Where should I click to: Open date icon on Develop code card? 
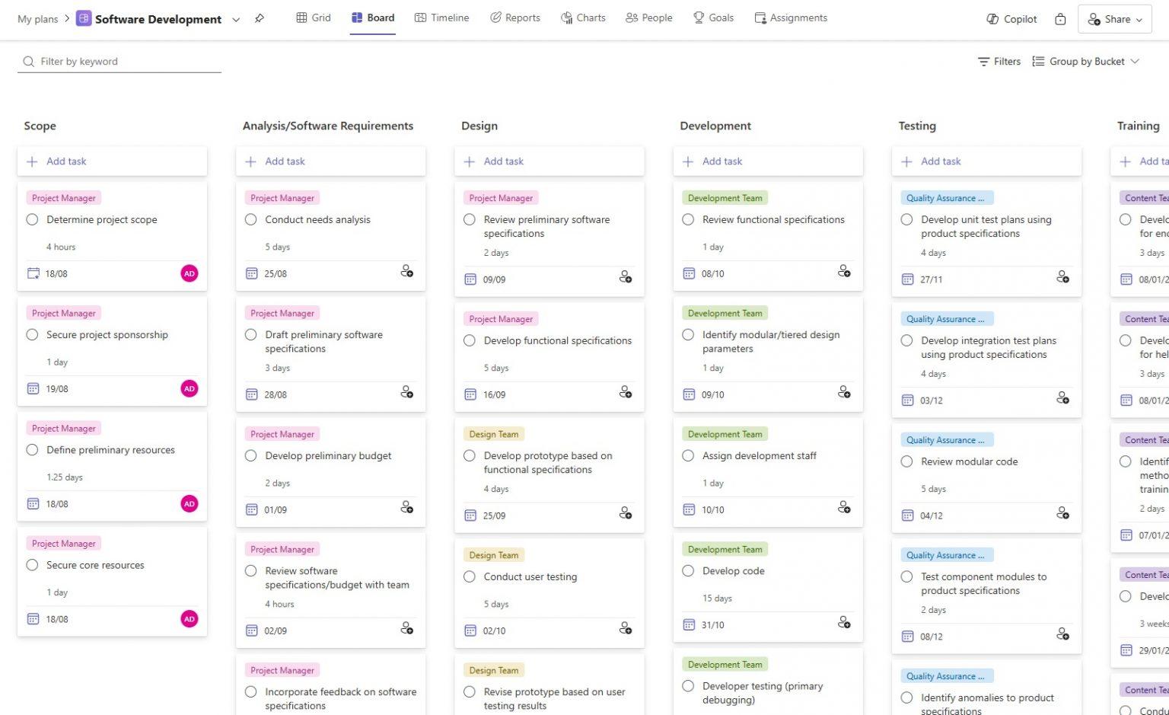689,624
